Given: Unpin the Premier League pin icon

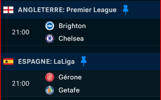Looking at the screenshot, I should (x=126, y=10).
